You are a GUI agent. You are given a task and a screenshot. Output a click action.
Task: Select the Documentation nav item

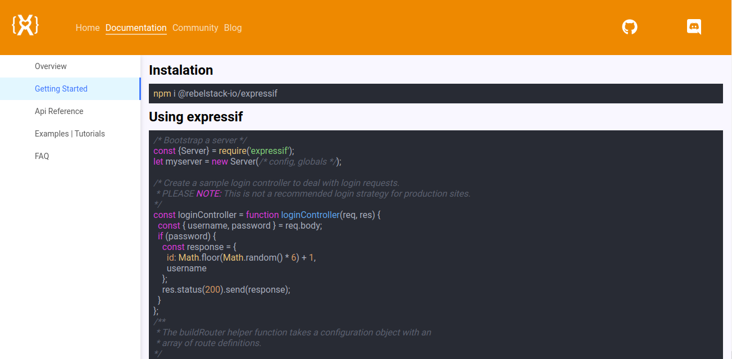point(136,28)
